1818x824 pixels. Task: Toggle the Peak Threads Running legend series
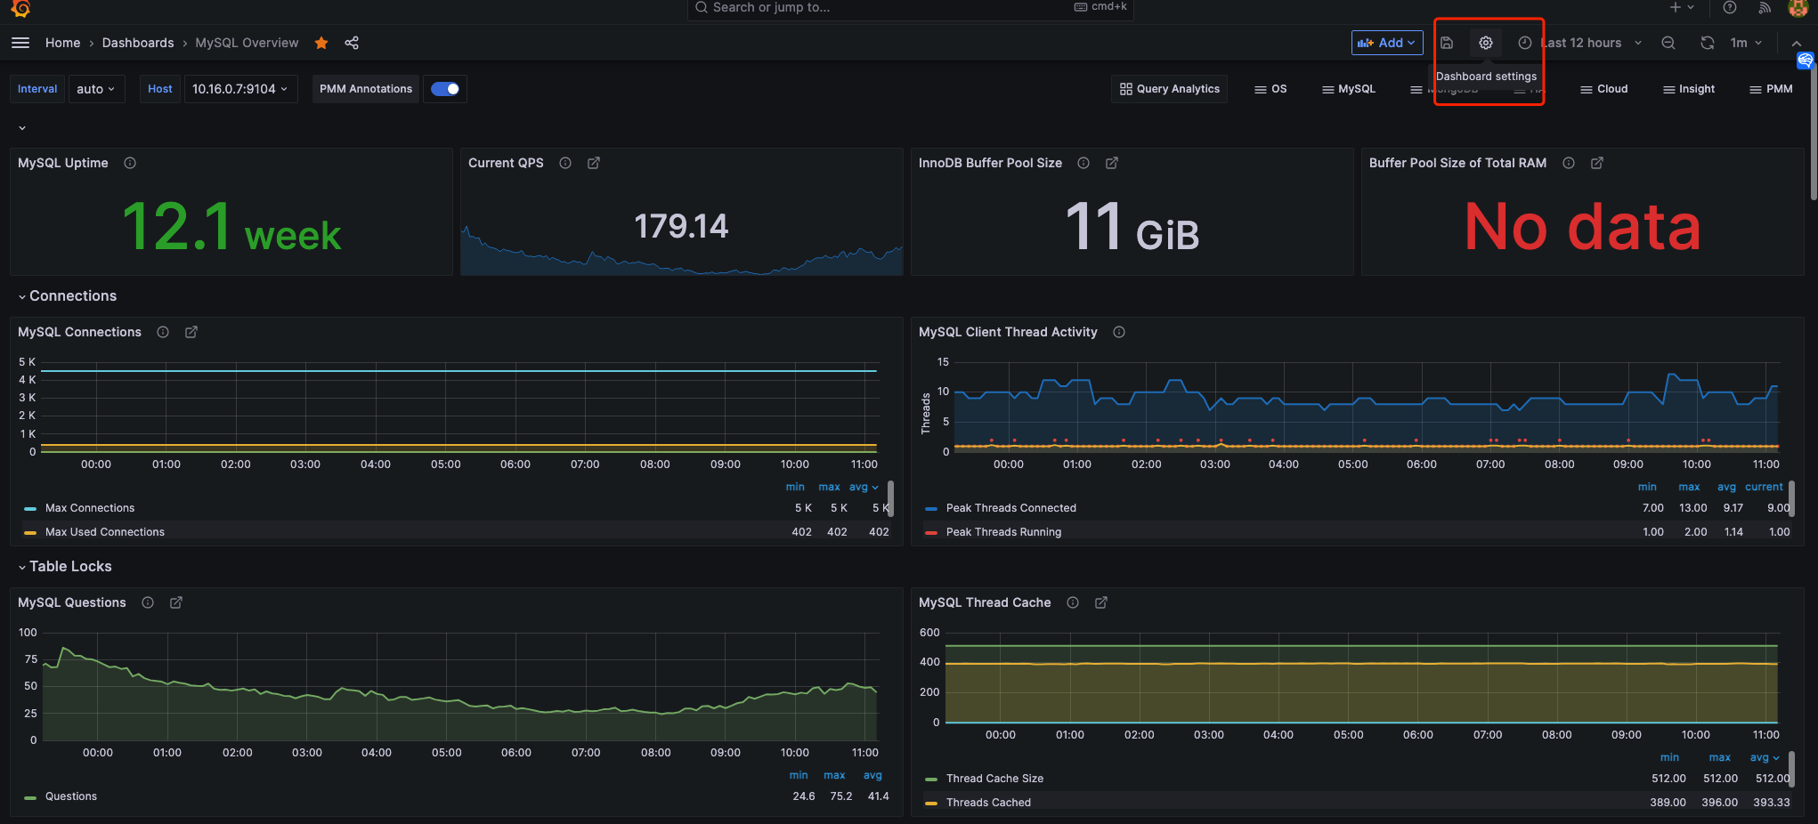pyautogui.click(x=1003, y=532)
